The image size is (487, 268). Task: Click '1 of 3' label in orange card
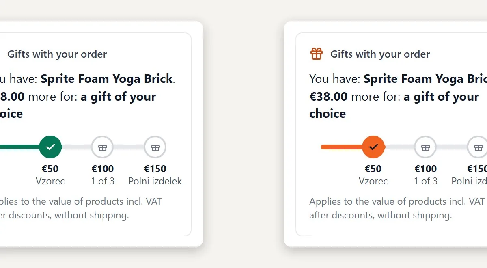point(426,181)
